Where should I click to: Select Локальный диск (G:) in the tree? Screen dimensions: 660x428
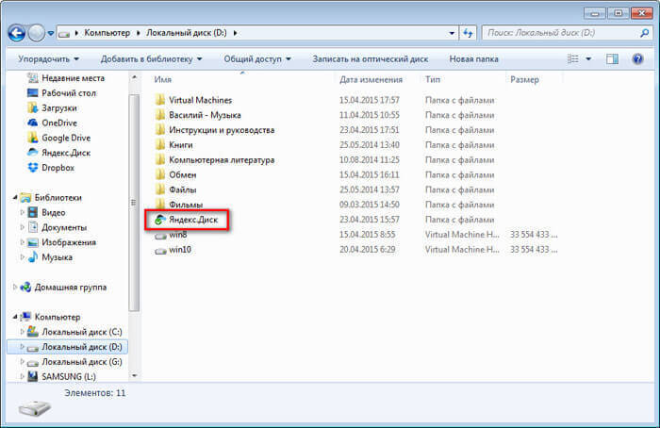[x=74, y=362]
